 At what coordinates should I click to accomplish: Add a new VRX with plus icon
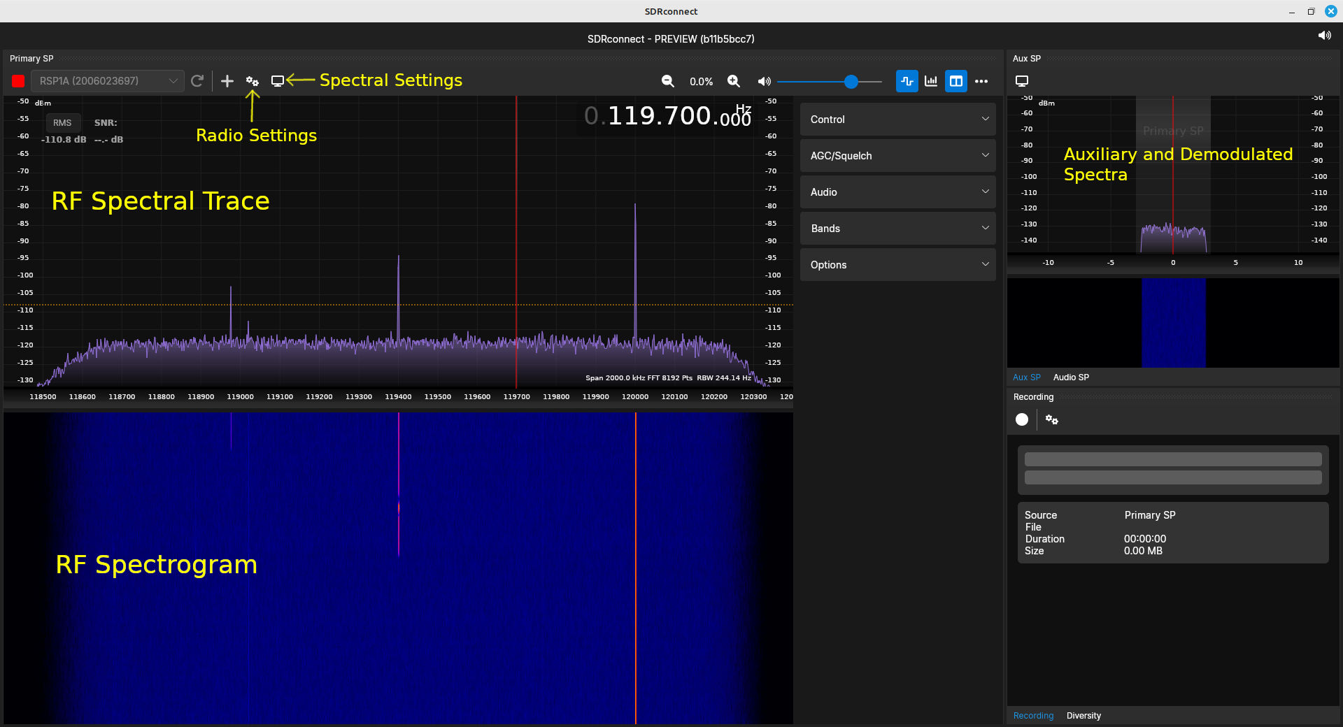(x=227, y=81)
